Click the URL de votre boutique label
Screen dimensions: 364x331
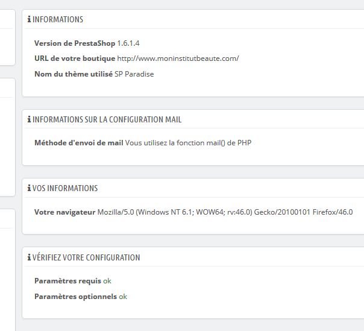75,58
